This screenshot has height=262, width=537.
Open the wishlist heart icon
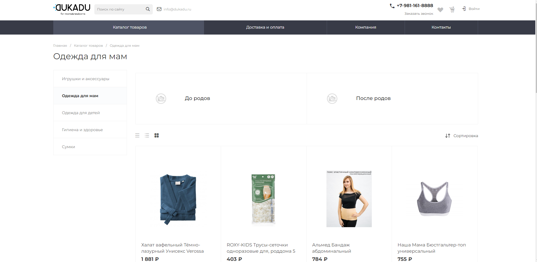click(440, 10)
